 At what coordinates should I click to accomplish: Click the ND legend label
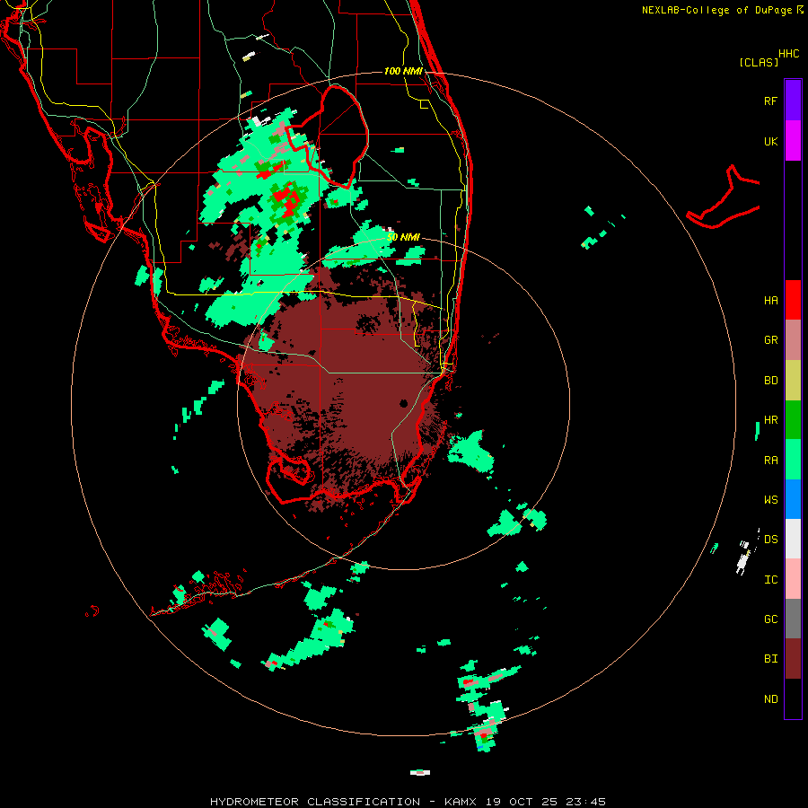[x=770, y=698]
